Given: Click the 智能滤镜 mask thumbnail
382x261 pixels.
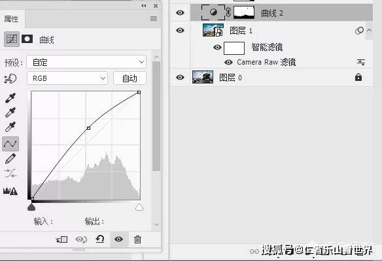Looking at the screenshot, I should tap(234, 48).
